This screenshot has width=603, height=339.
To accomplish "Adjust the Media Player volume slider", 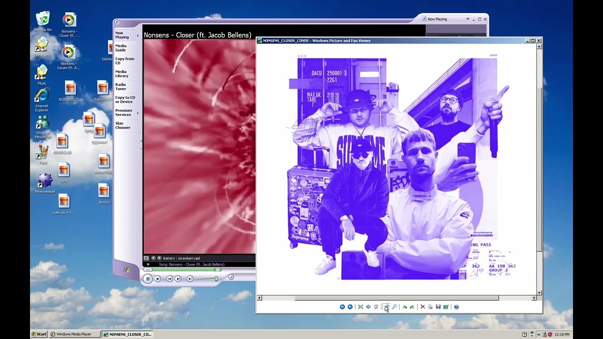I will coord(216,279).
